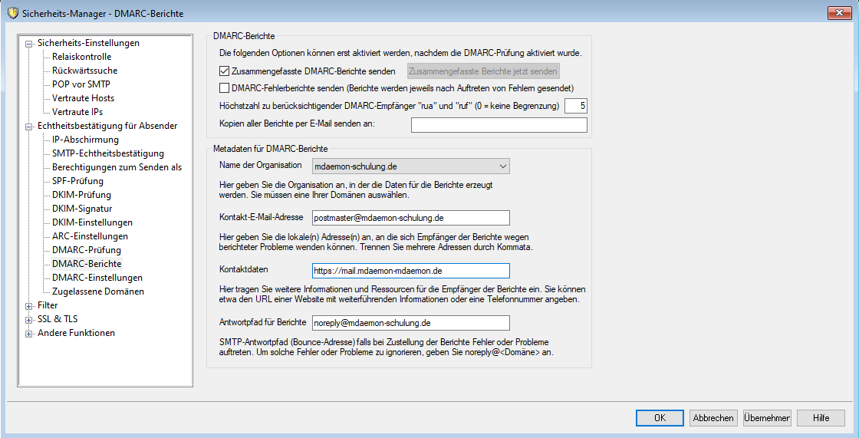859x438 pixels.
Task: Open DMARC-Einstellungen in the sidebar
Action: point(97,278)
